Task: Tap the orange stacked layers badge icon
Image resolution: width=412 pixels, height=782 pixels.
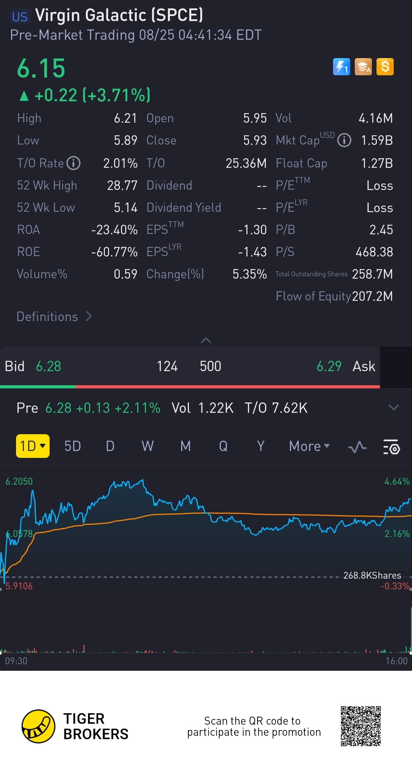Action: click(x=363, y=67)
